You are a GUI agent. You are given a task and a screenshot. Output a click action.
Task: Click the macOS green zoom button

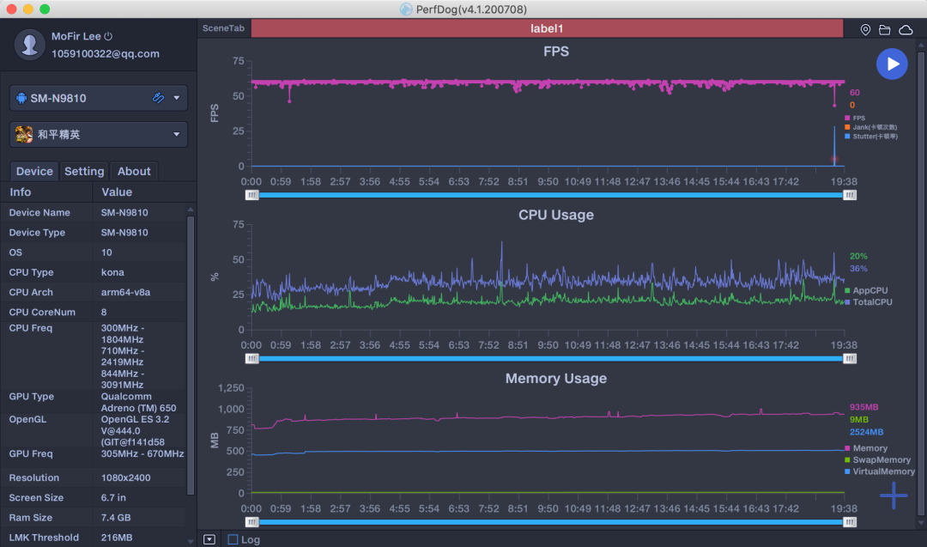[45, 9]
